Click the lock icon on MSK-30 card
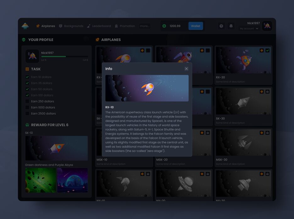This screenshot has width=294, height=219. 267,133
